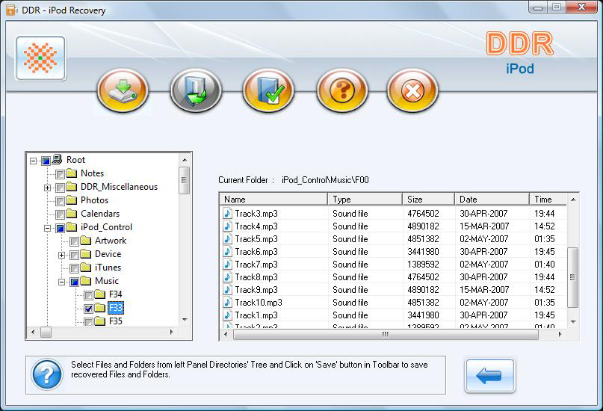
Task: Open Help from the question mark toolbar icon
Action: (342, 90)
